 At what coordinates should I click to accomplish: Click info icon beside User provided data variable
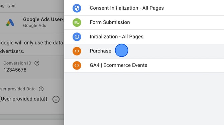(x=56, y=99)
